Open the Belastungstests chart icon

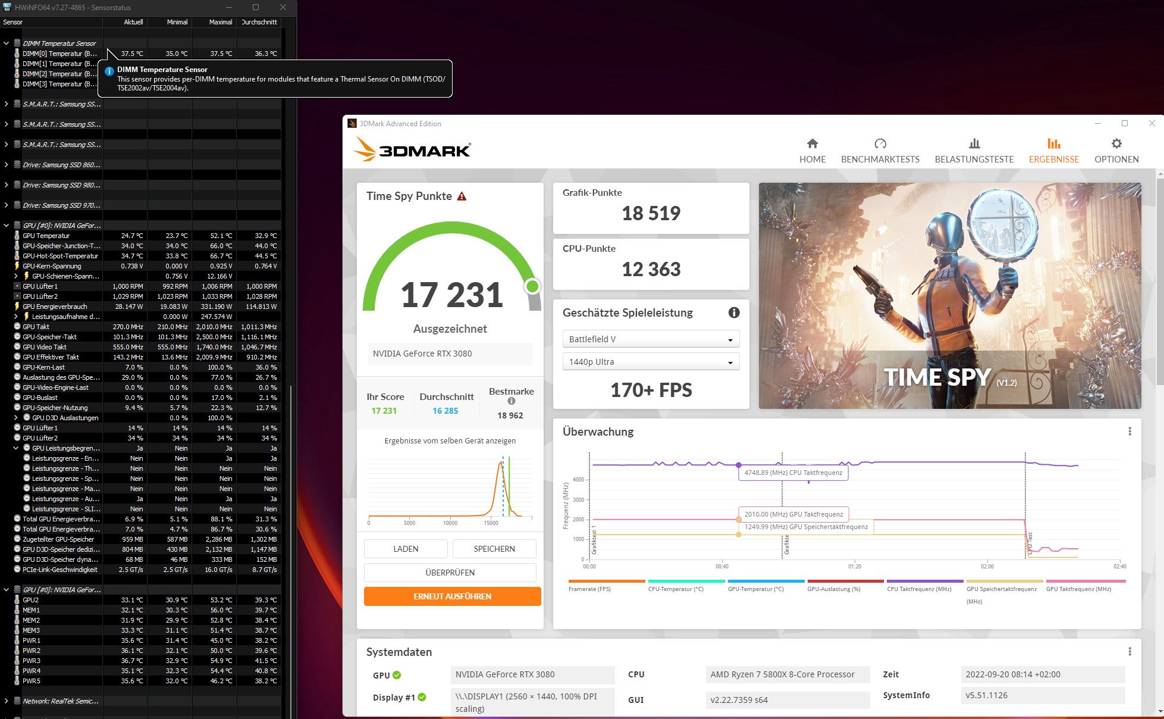[x=974, y=143]
